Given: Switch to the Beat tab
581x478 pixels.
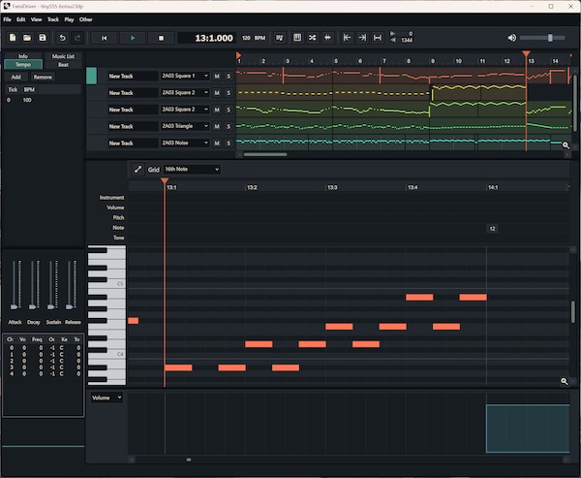Looking at the screenshot, I should pyautogui.click(x=63, y=65).
